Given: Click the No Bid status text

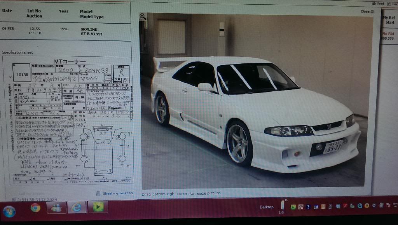Looking at the screenshot, I should (388, 34).
